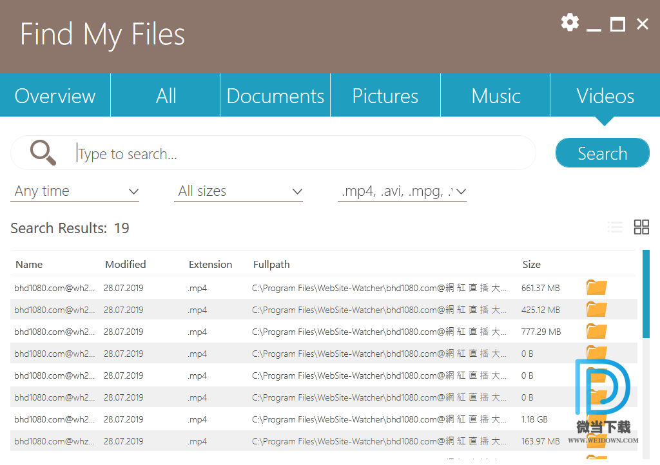Open the settings gear icon
Screen dimensions: 660x465
[x=570, y=23]
